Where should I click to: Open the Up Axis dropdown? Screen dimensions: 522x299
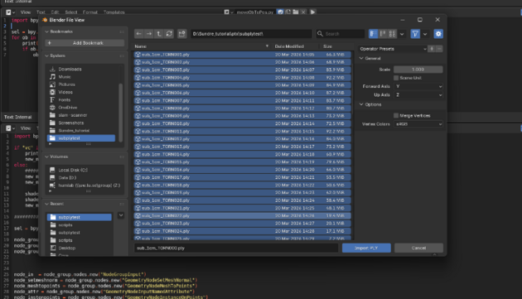tap(418, 95)
